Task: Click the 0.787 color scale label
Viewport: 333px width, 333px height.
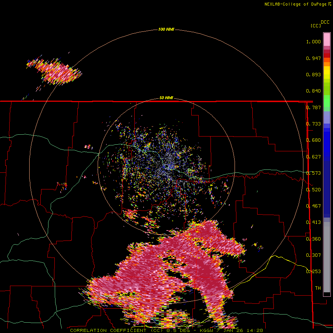Action: (x=313, y=107)
